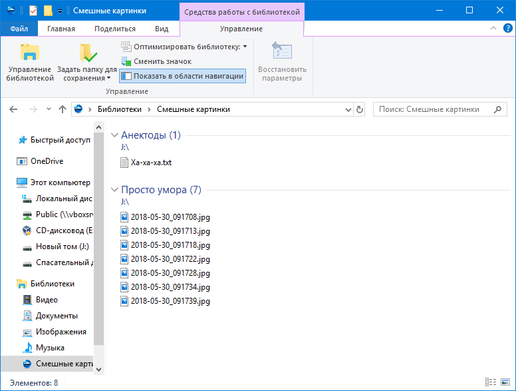The height and width of the screenshot is (391, 516).
Task: Go back with the back arrow
Action: coord(13,109)
